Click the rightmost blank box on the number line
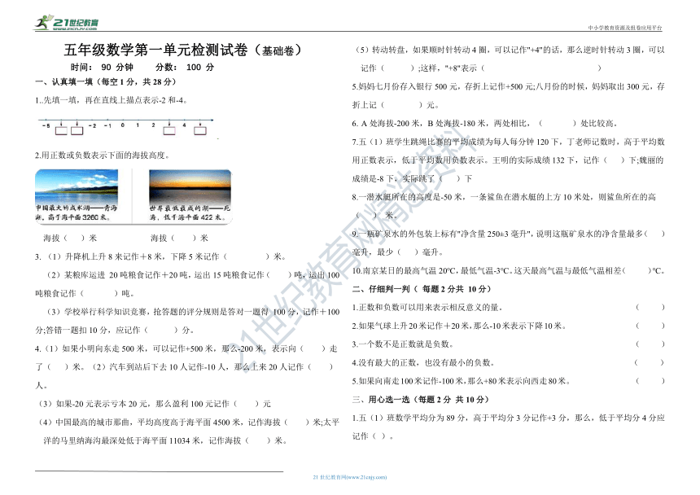 pyautogui.click(x=200, y=130)
